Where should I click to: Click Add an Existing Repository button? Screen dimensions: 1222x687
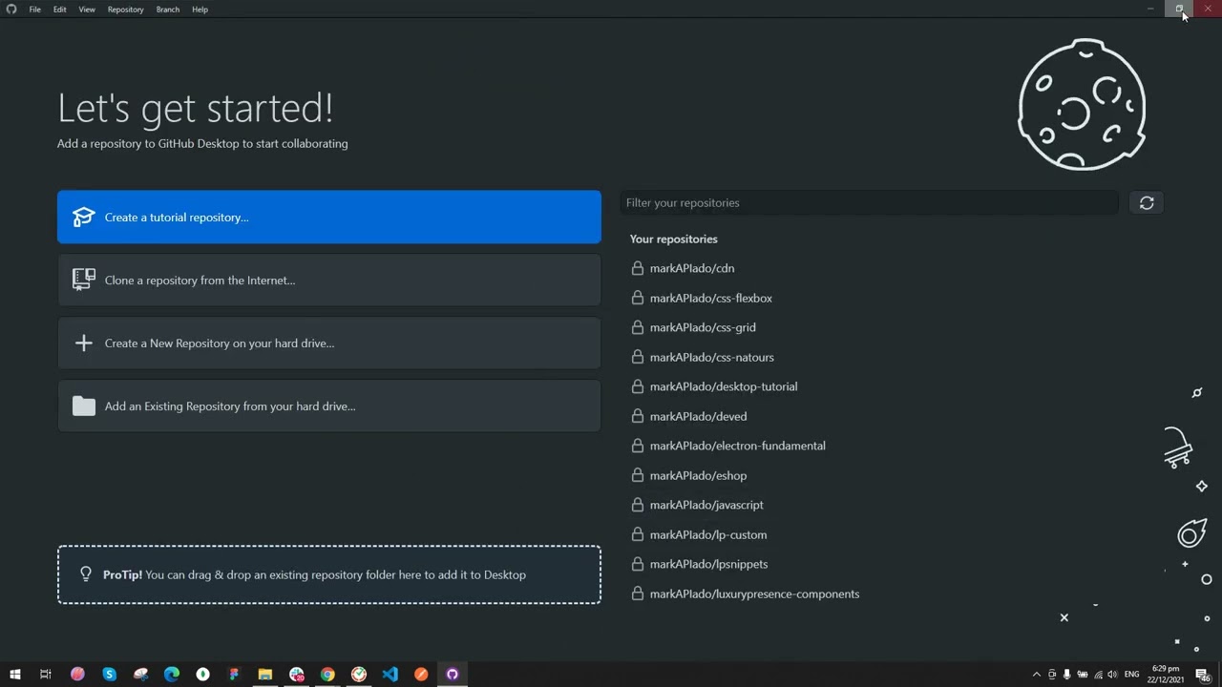click(329, 406)
